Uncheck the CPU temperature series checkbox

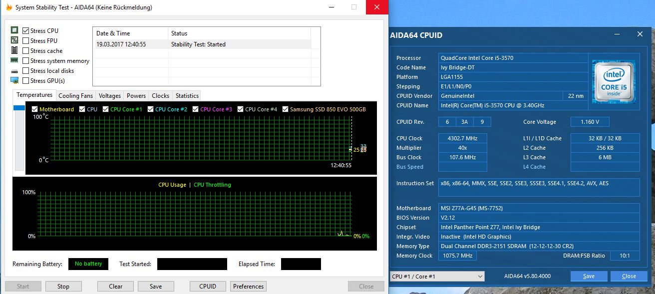click(82, 109)
